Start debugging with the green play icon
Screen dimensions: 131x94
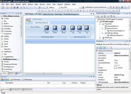click(47, 7)
